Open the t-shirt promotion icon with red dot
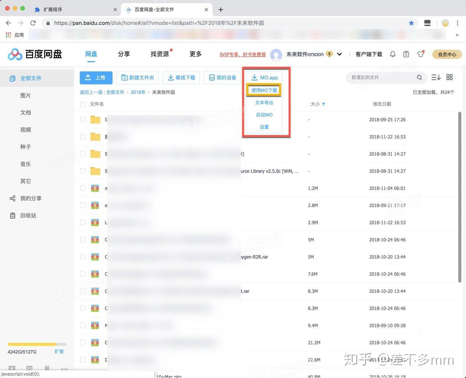Image resolution: width=466 pixels, height=378 pixels. (x=420, y=54)
